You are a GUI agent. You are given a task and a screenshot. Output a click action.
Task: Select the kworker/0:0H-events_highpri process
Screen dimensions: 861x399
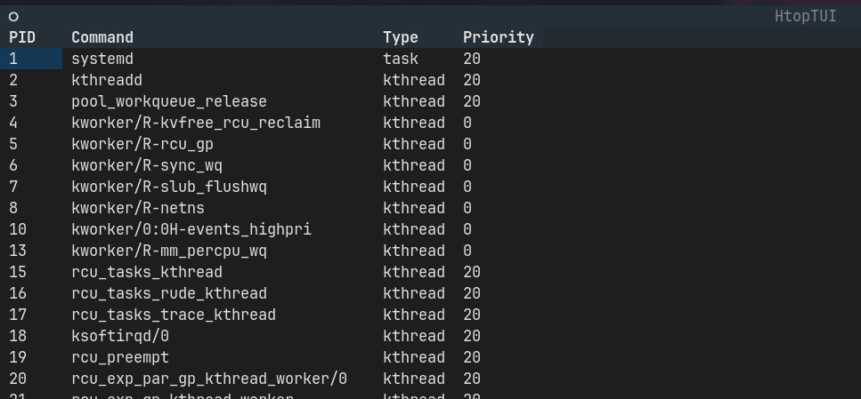[191, 229]
